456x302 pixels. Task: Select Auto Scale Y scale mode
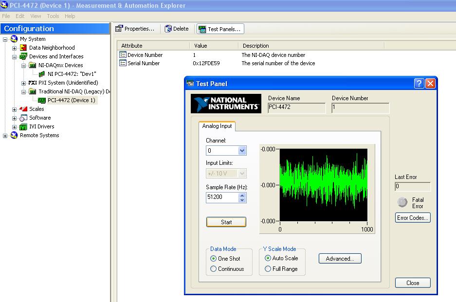pos(268,258)
